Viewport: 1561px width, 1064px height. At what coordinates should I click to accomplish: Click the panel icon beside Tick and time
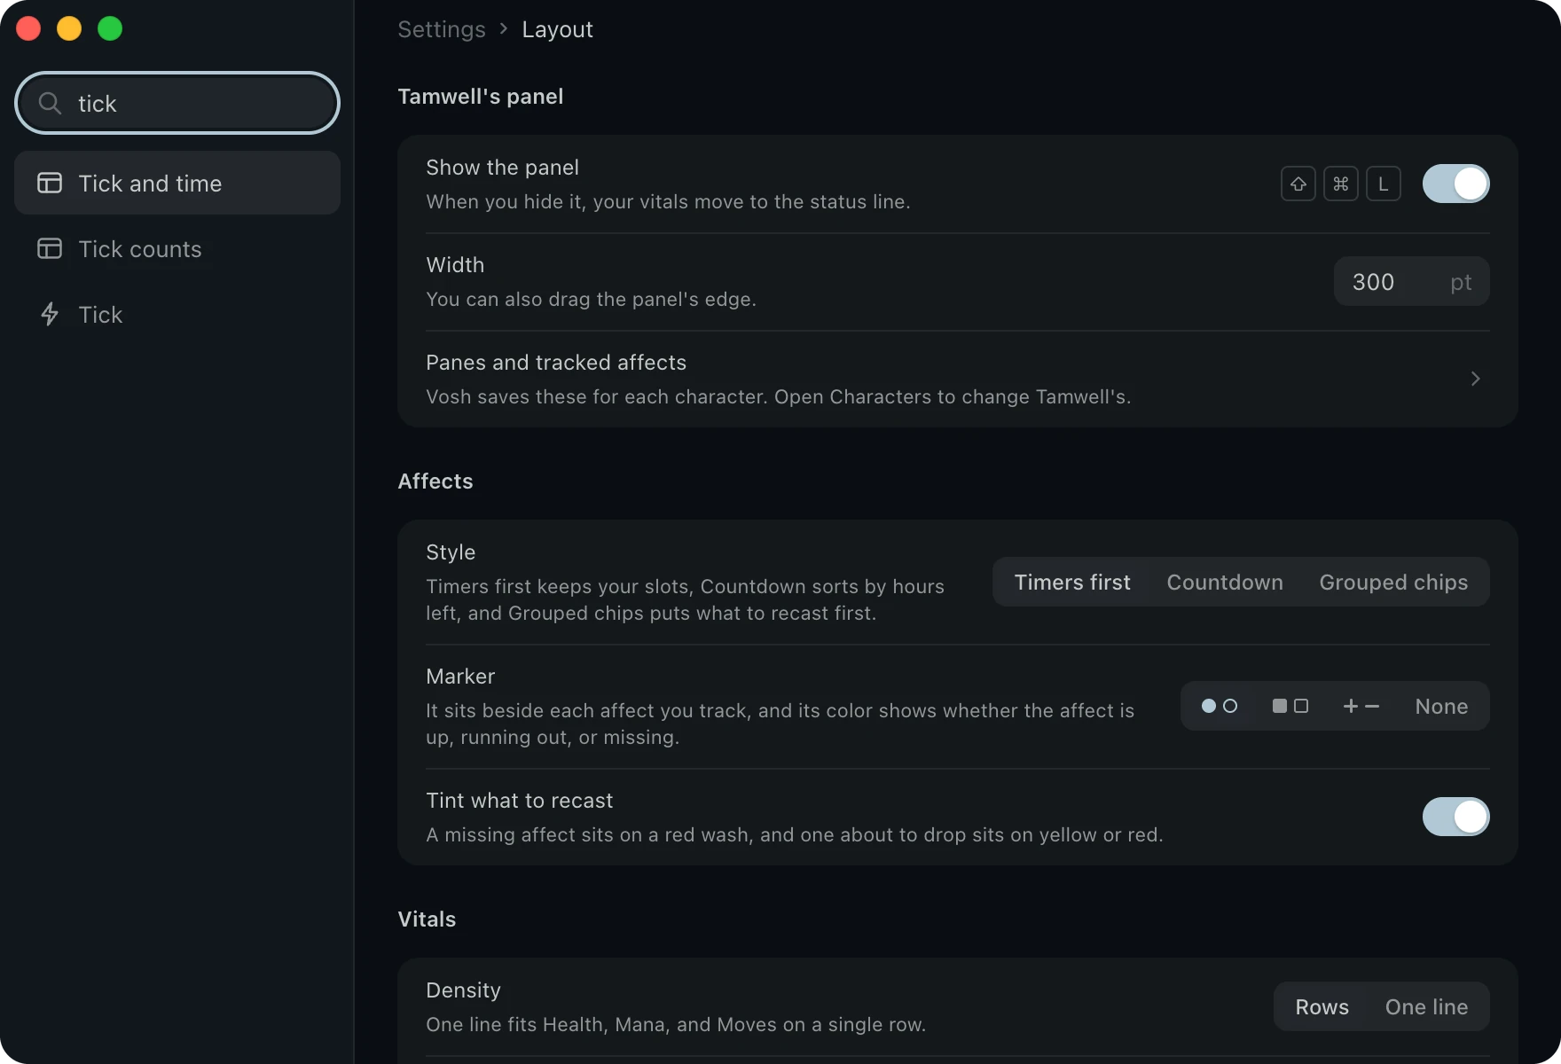pyautogui.click(x=50, y=184)
